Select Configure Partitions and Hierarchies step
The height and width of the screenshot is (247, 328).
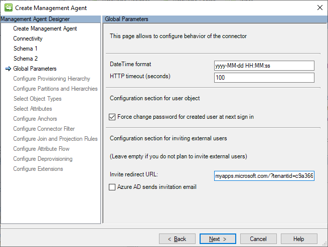coord(55,89)
